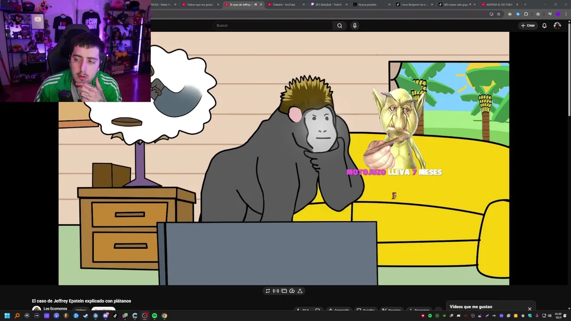
Task: Open TikTok app from the taskbar
Action: (115, 316)
